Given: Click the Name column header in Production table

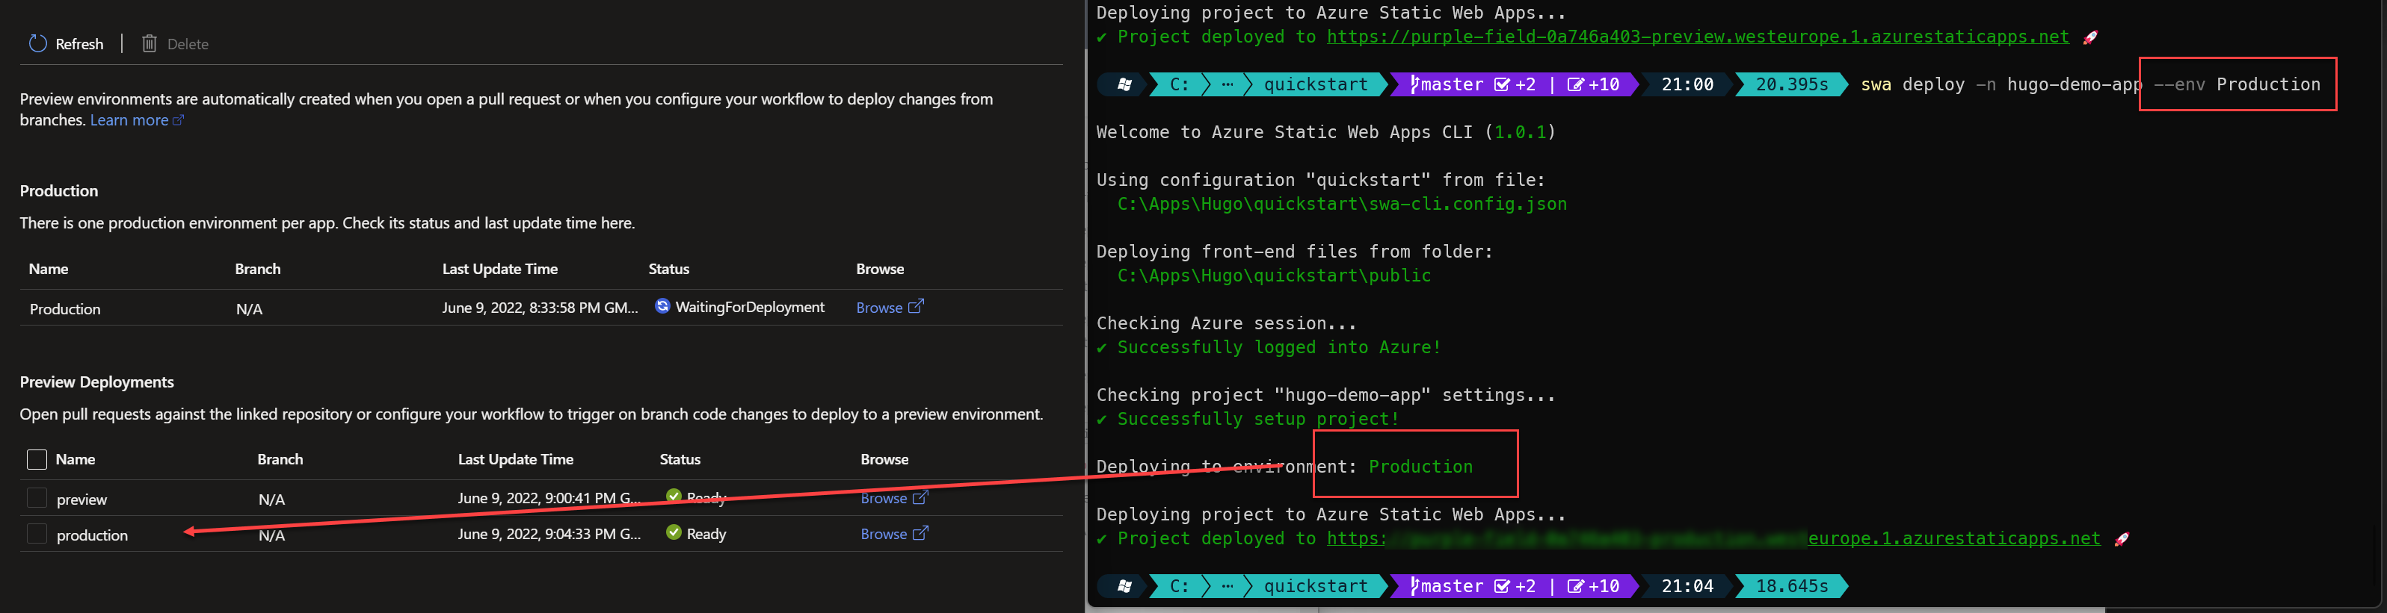Looking at the screenshot, I should point(48,269).
